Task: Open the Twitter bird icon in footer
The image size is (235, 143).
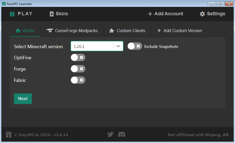Action: [x=110, y=134]
